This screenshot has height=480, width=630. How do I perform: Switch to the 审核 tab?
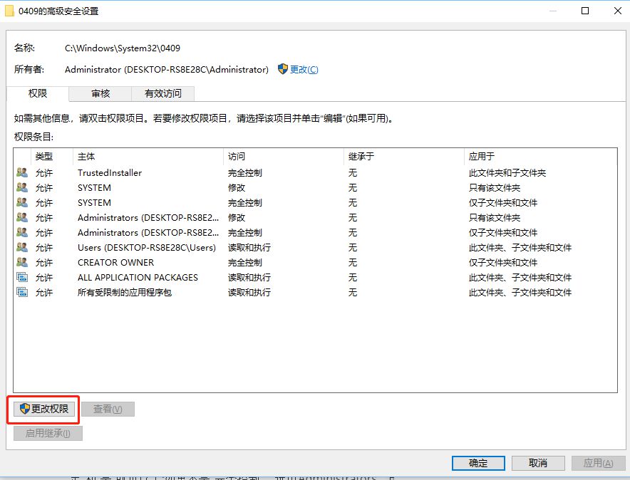coord(100,93)
